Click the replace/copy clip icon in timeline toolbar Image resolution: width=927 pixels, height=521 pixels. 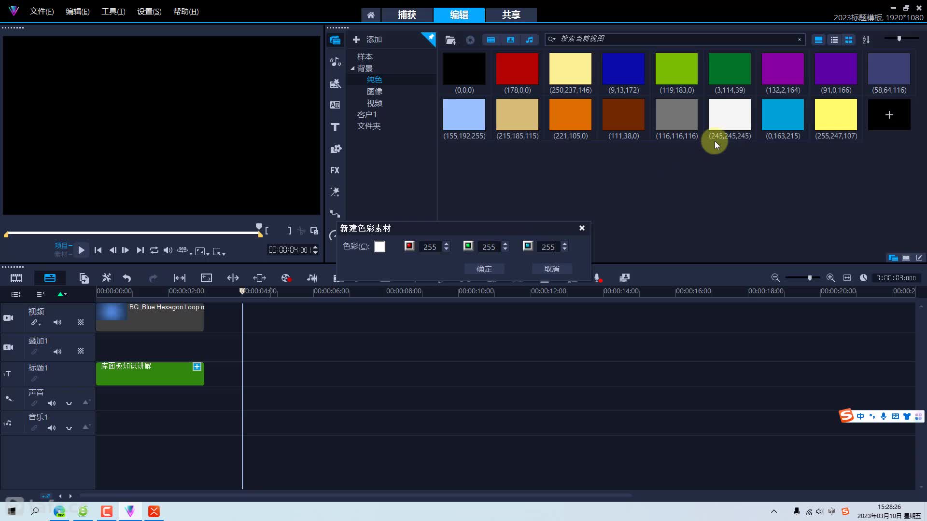(84, 278)
